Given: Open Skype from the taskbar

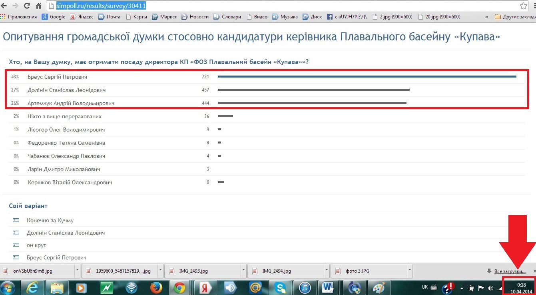Looking at the screenshot, I should tap(280, 287).
